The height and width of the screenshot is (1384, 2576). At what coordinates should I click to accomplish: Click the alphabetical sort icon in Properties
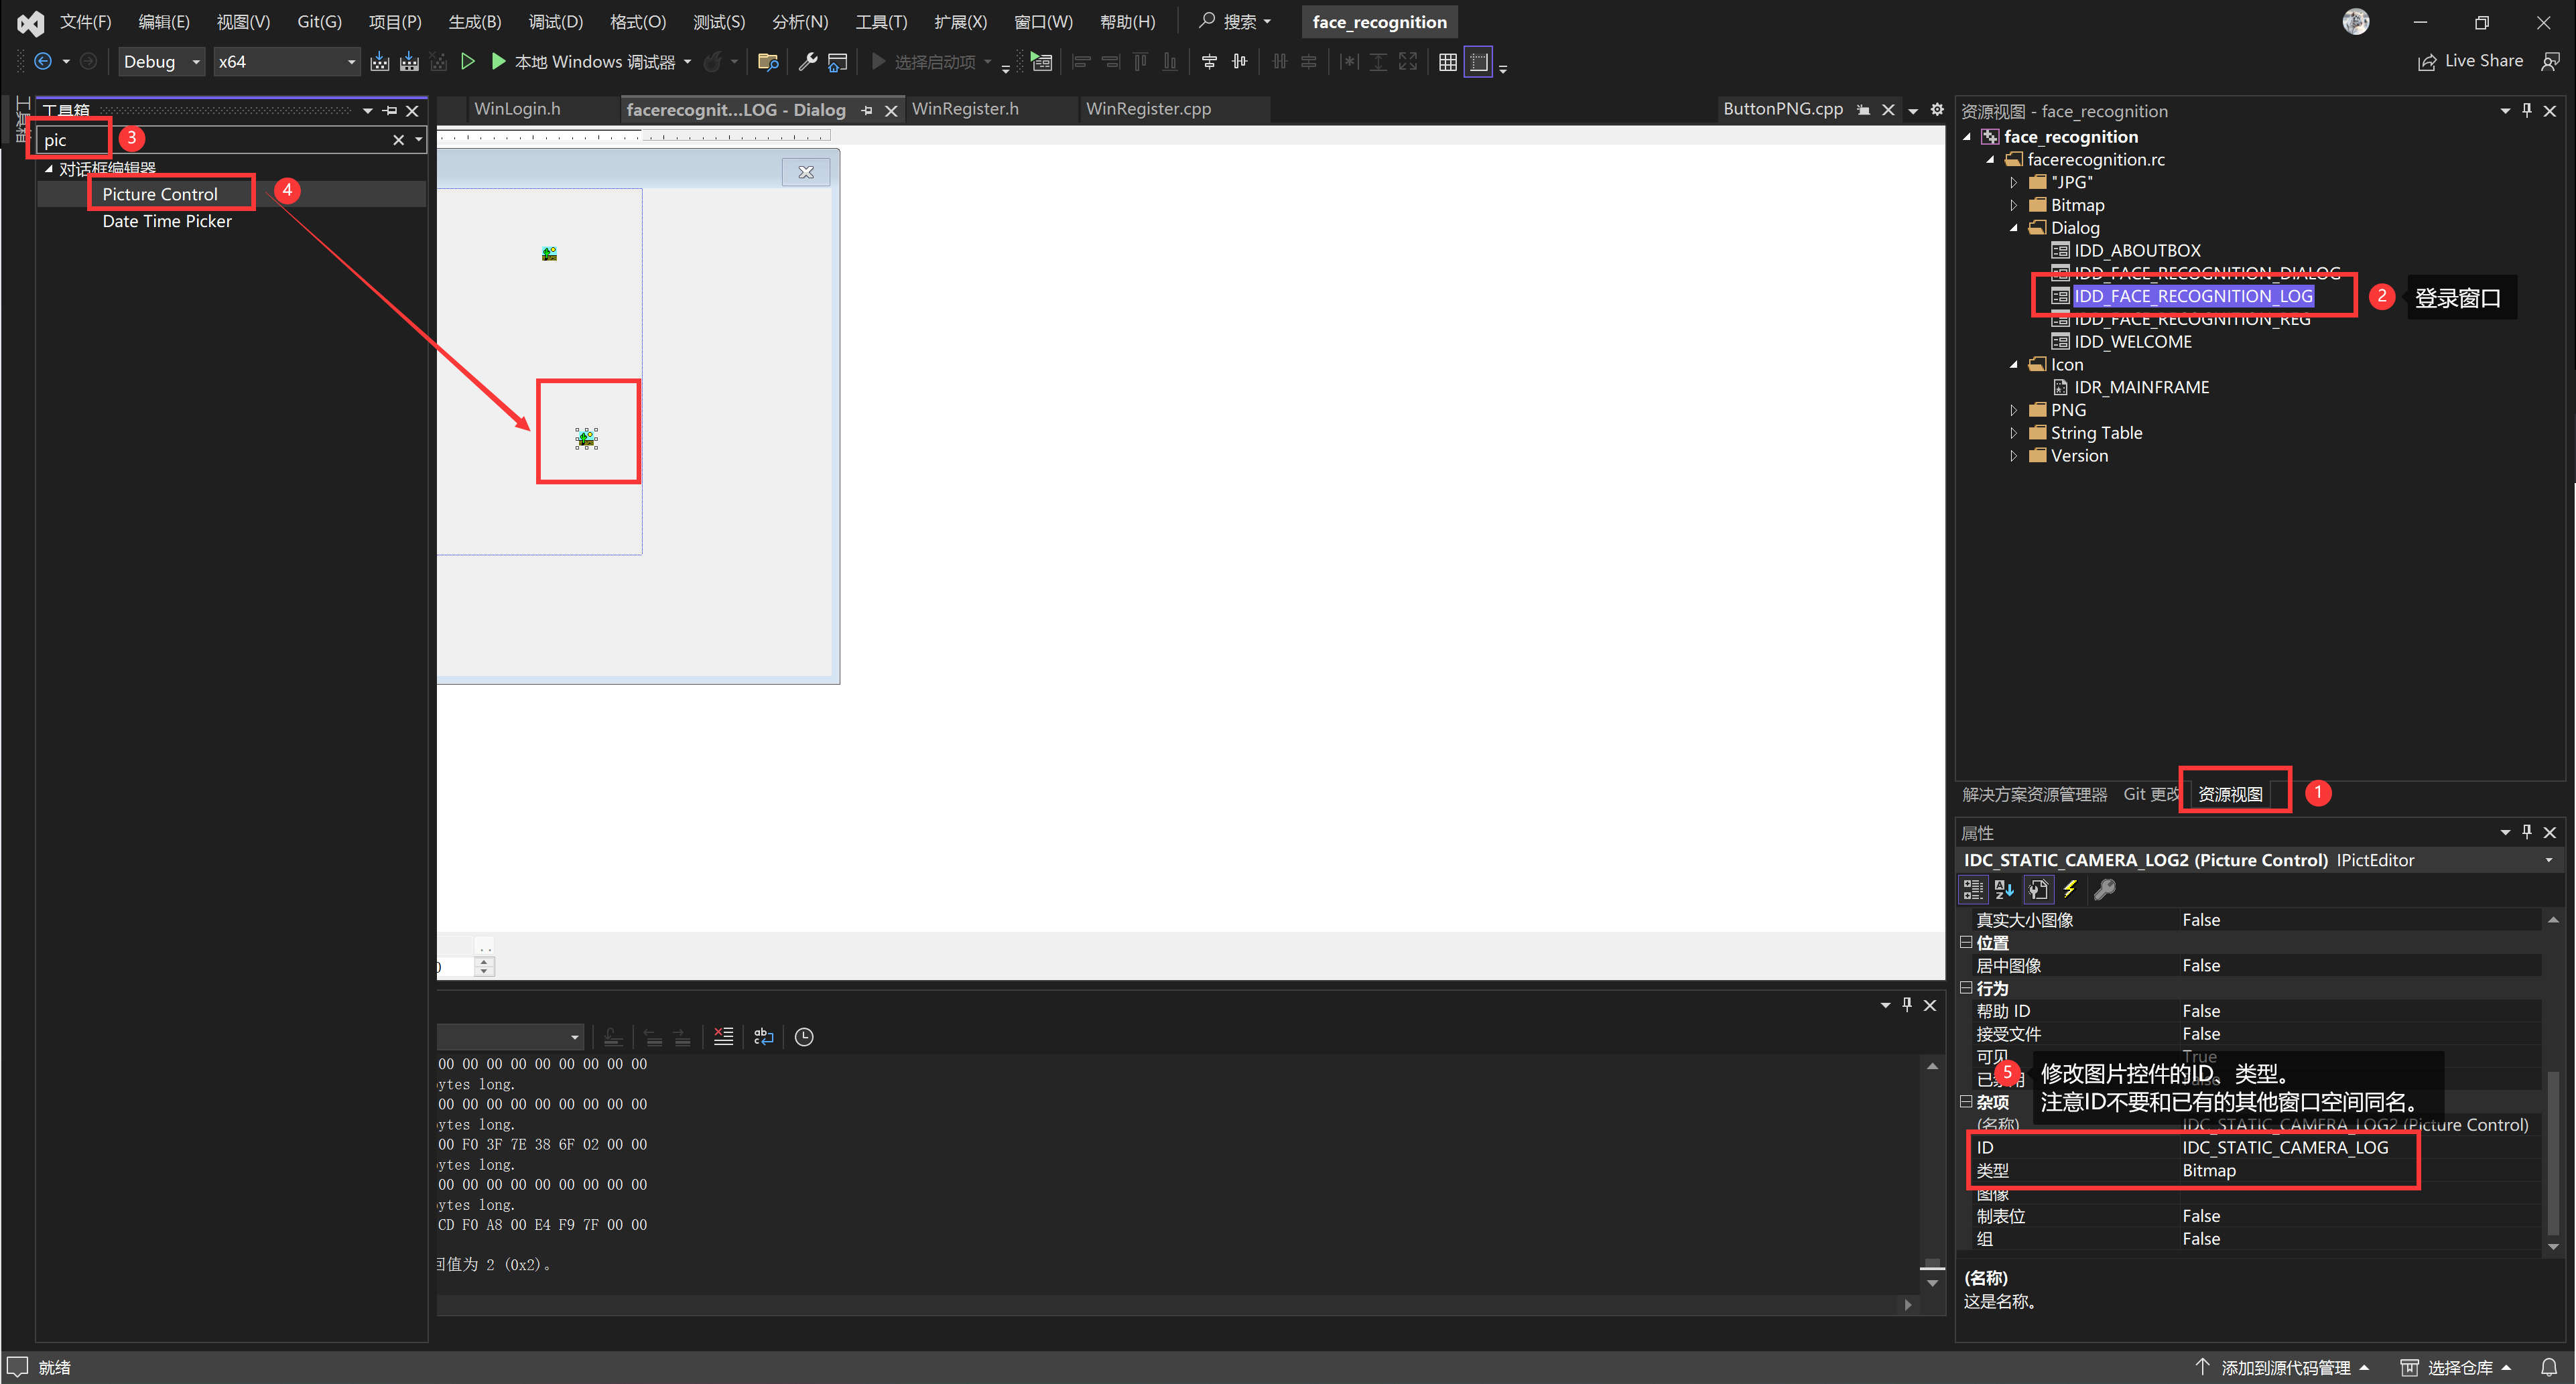2004,889
